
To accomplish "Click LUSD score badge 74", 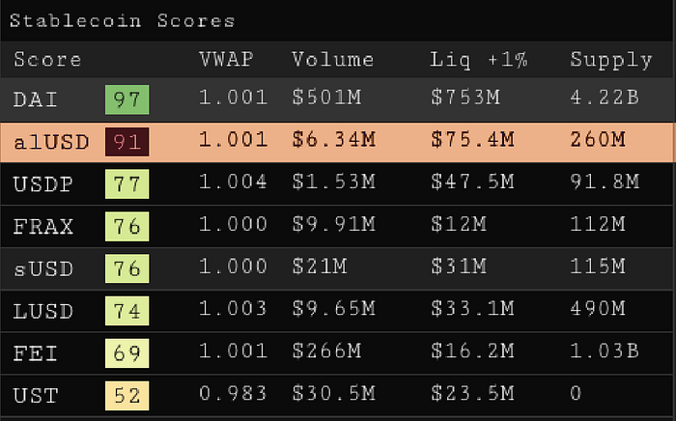I will [127, 311].
